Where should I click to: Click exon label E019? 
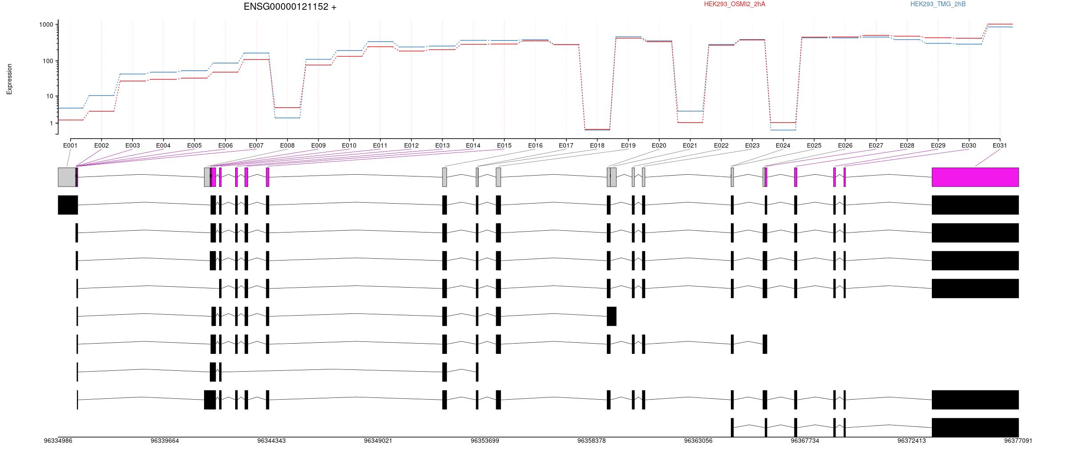pos(628,145)
